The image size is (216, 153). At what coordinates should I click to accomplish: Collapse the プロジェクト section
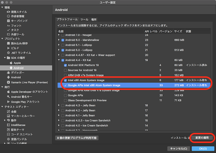click(x=2, y=39)
